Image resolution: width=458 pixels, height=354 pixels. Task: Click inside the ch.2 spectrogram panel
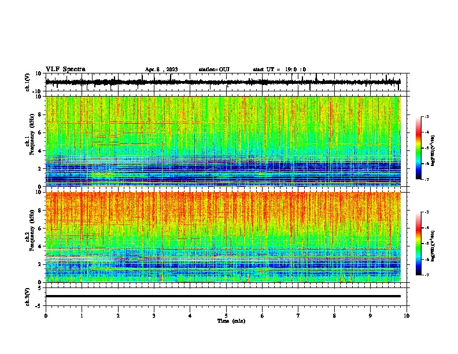click(223, 237)
